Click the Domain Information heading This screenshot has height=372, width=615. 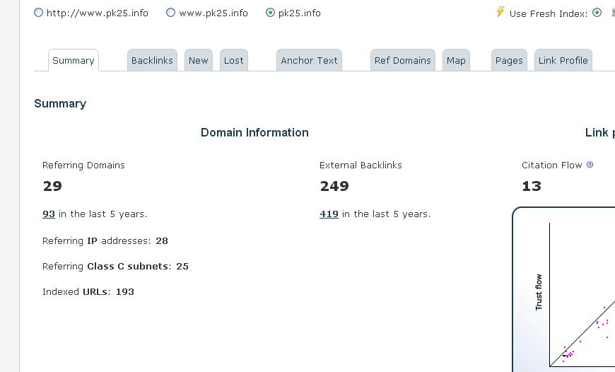254,133
